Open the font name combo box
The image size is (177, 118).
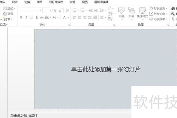(30, 10)
